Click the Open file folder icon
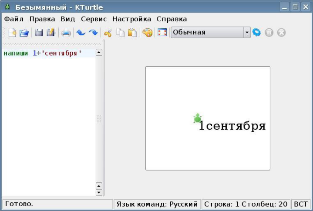The image size is (313, 211). click(24, 33)
